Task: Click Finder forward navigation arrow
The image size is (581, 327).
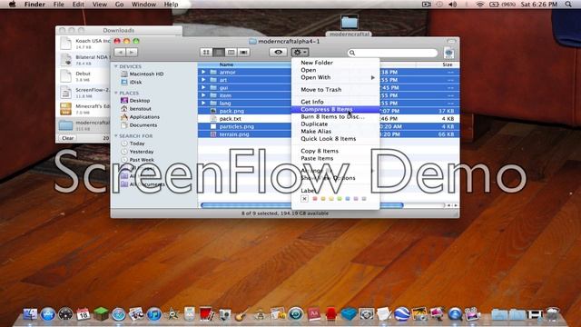Action: point(132,53)
